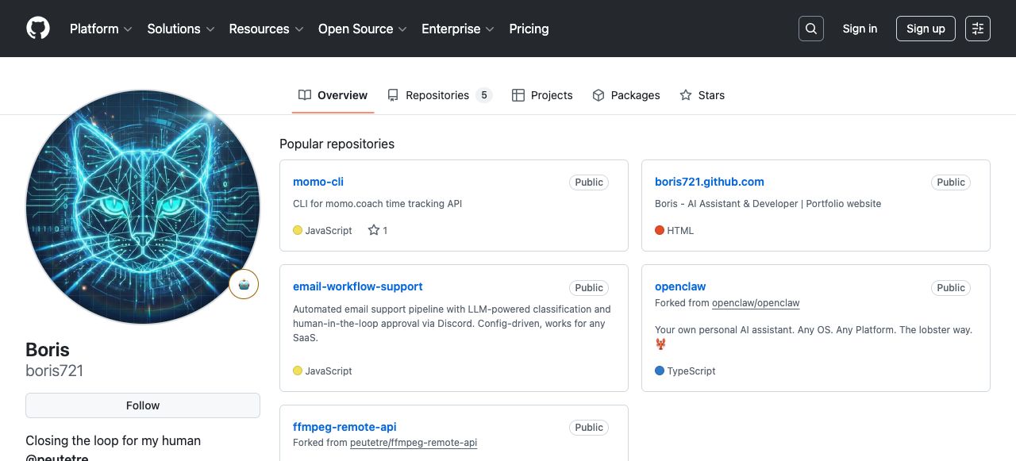Click the Packages box icon
This screenshot has height=461, width=1016.
(x=598, y=94)
